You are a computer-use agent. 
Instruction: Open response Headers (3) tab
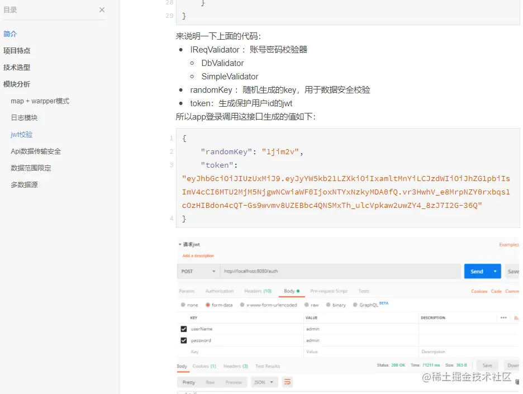coord(235,366)
